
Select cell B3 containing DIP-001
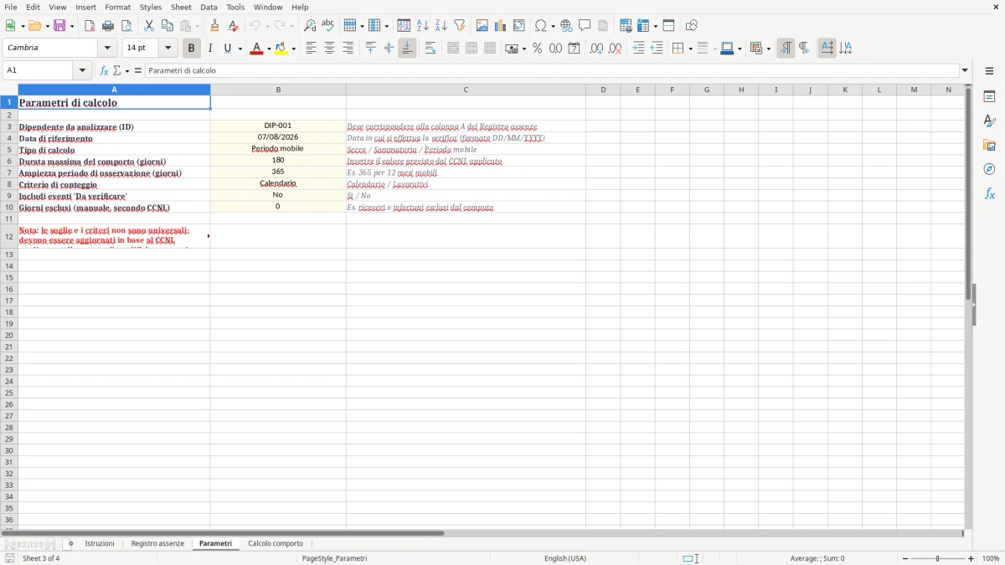(x=278, y=126)
